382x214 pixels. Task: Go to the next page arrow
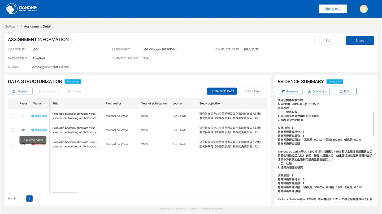click(37, 198)
